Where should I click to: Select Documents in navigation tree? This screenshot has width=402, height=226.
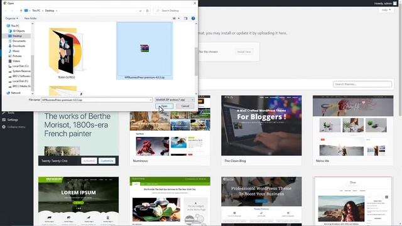tap(19, 41)
